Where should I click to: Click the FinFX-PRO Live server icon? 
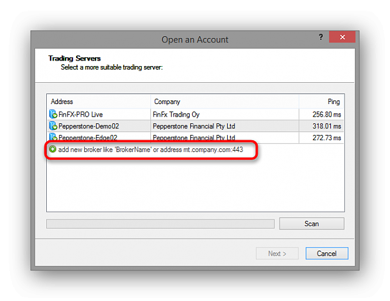click(53, 114)
